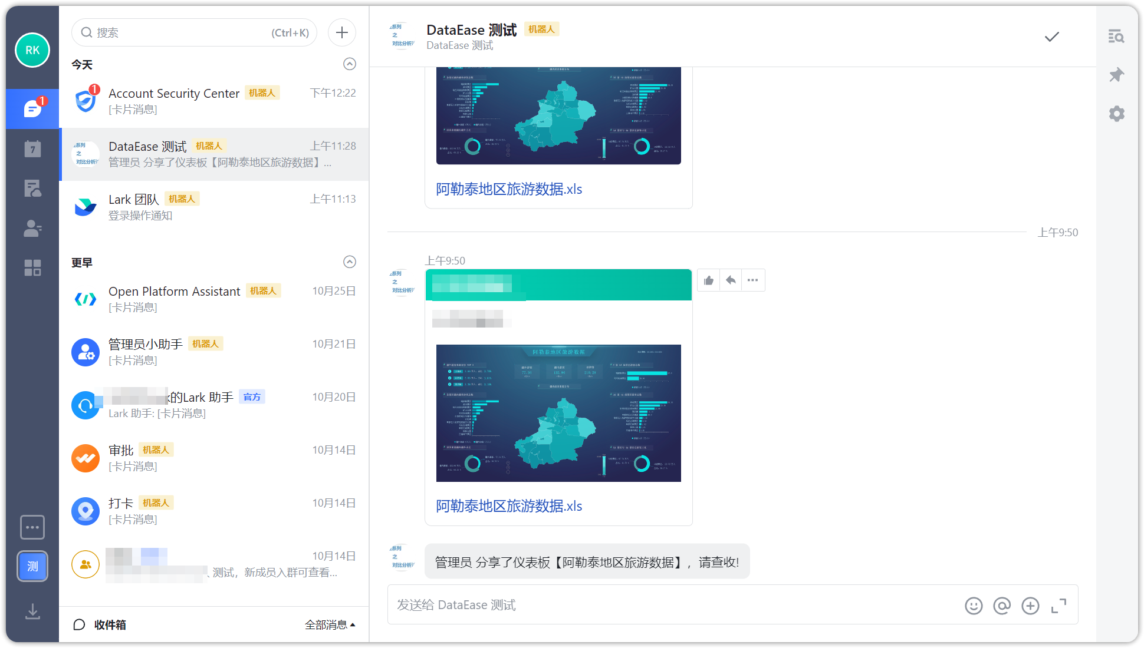Screen dimensions: 1144x648
Task: Select the DataEase 测试 conversation
Action: tap(214, 154)
